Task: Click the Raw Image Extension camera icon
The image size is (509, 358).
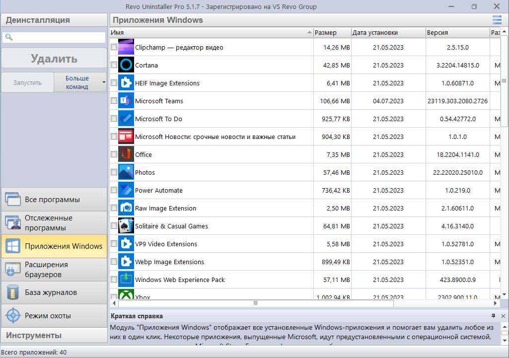Action: [x=126, y=208]
